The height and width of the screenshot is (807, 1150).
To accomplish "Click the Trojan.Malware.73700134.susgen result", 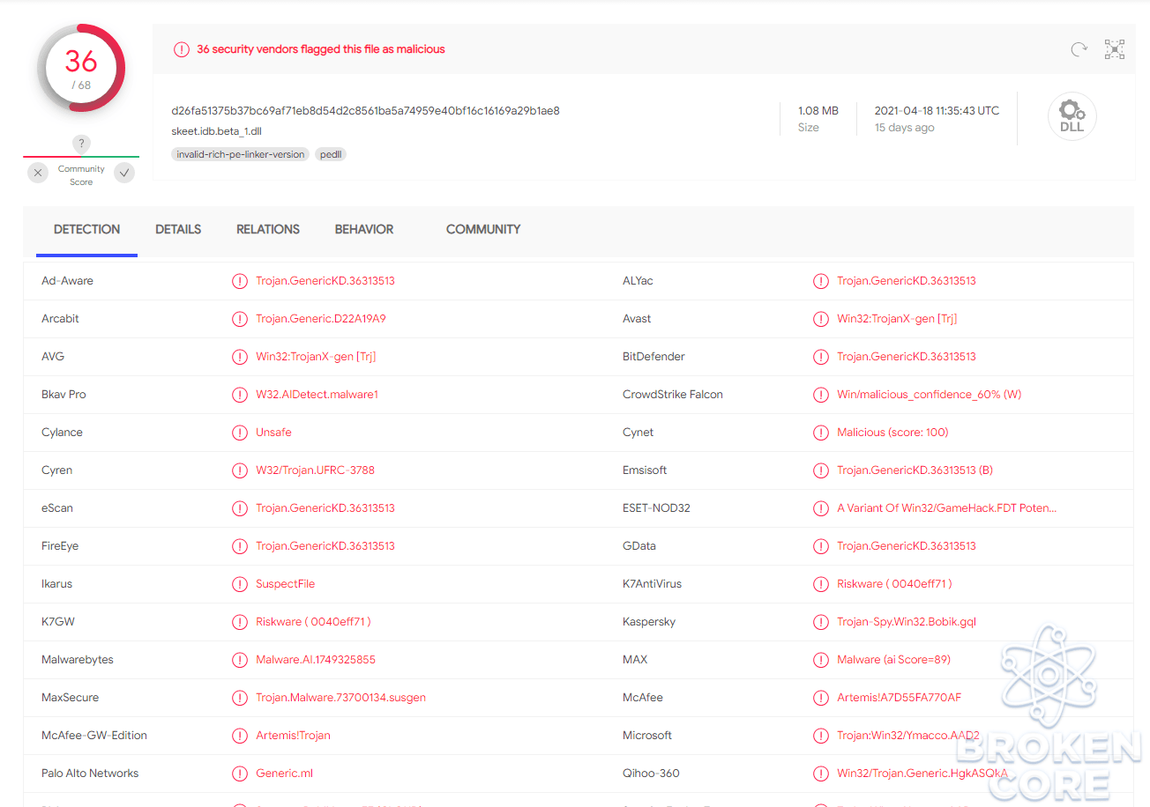I will 341,698.
